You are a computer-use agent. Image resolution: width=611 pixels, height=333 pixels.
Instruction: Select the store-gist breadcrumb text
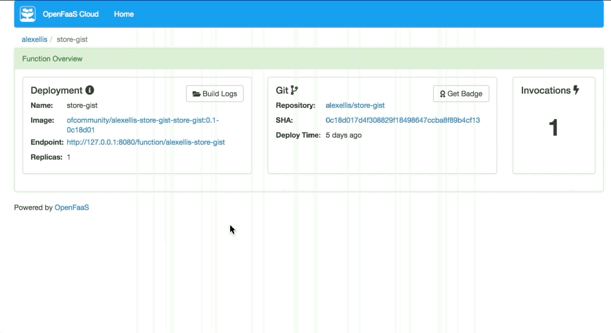point(72,39)
